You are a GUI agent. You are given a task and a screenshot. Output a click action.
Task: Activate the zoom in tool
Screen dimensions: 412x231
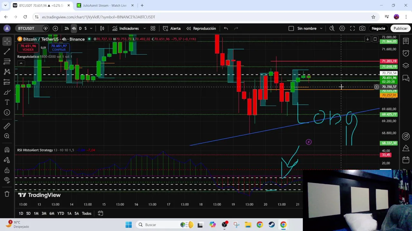point(7,136)
